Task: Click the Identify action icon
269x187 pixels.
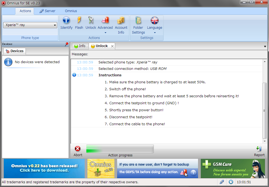Action: click(66, 20)
